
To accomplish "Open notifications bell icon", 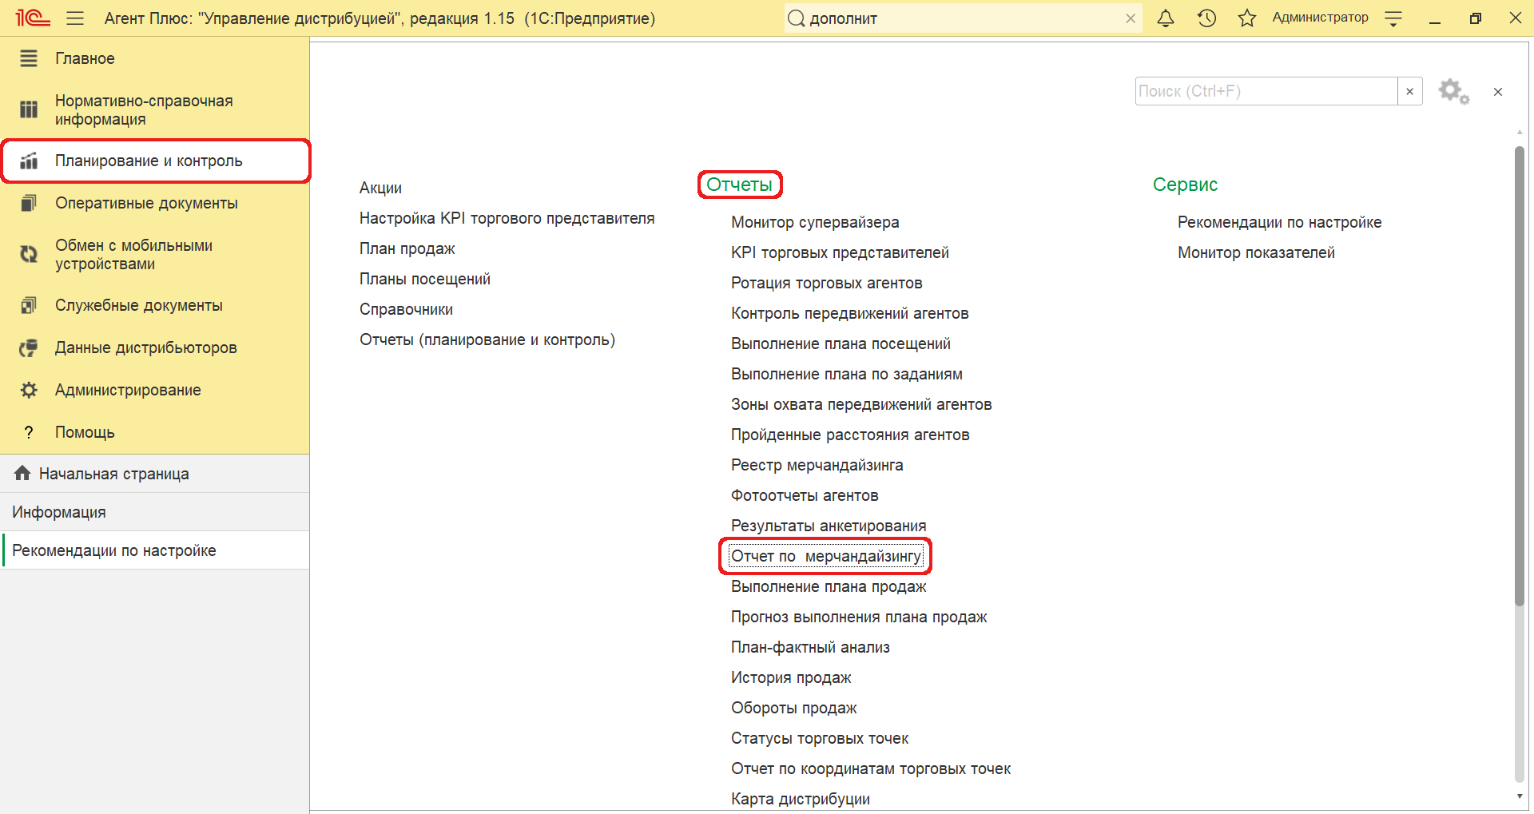I will pyautogui.click(x=1166, y=18).
